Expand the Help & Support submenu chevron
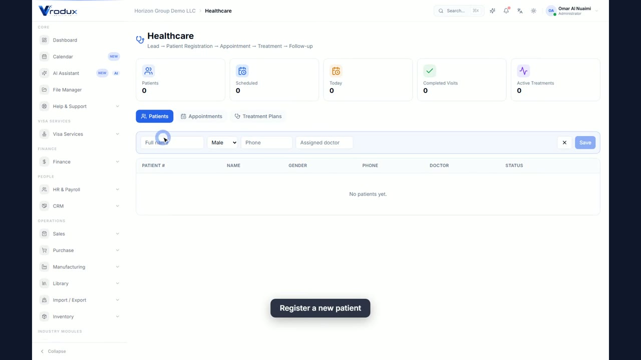641x360 pixels. [117, 106]
